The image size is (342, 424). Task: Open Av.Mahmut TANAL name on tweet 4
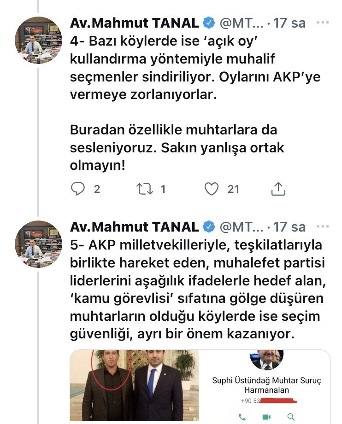(135, 23)
